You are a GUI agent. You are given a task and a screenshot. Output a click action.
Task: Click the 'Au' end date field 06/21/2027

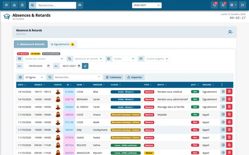71,66
